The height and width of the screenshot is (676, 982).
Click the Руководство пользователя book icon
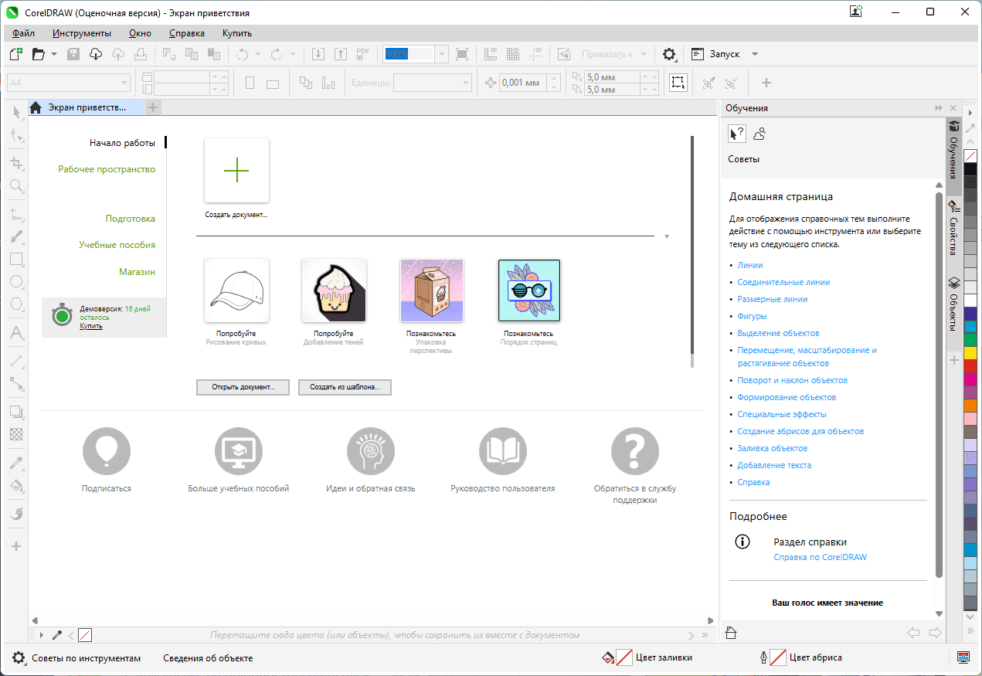tap(502, 451)
